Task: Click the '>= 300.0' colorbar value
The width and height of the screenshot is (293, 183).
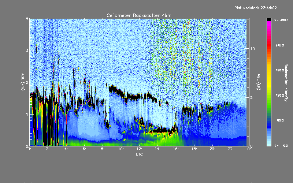Action: click(281, 20)
